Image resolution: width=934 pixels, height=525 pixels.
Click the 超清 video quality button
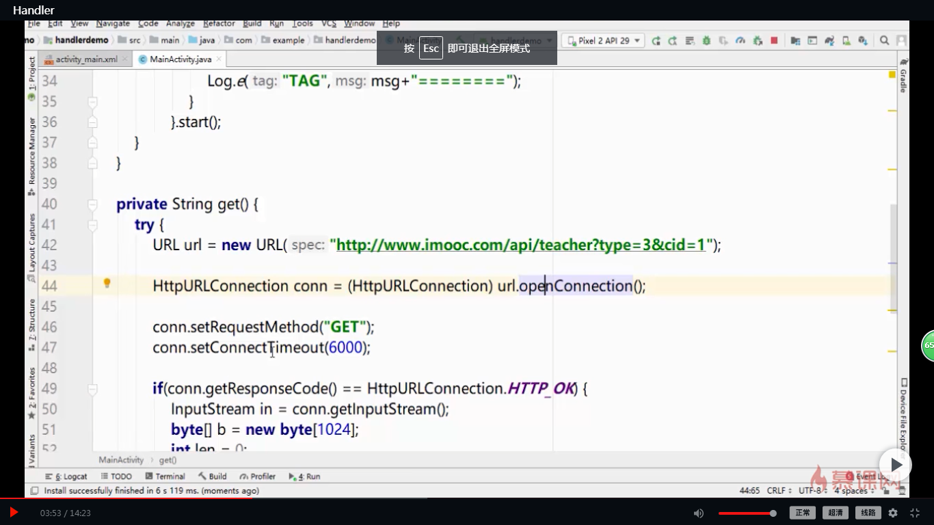836,513
